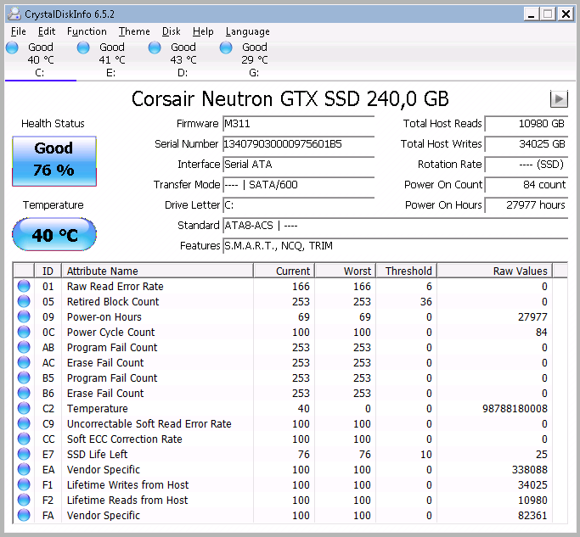Click status icon for Lifetime Writes from Host

click(24, 485)
